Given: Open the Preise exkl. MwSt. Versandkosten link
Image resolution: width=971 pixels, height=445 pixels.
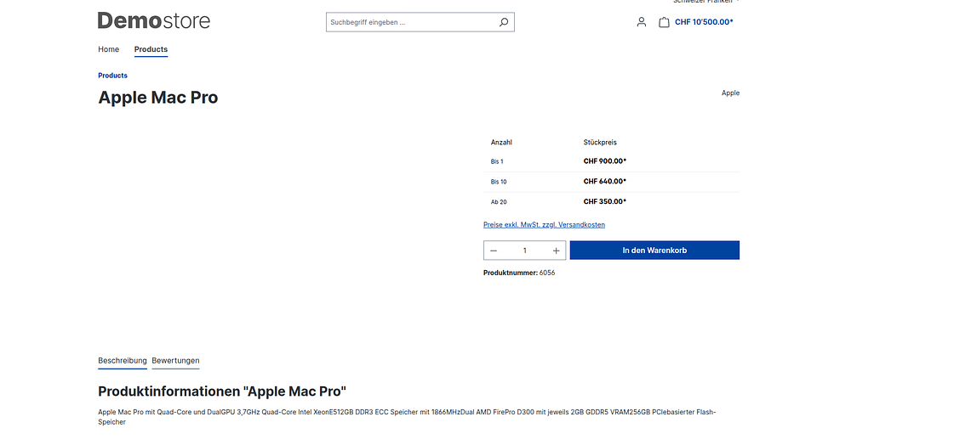Looking at the screenshot, I should click(x=544, y=225).
